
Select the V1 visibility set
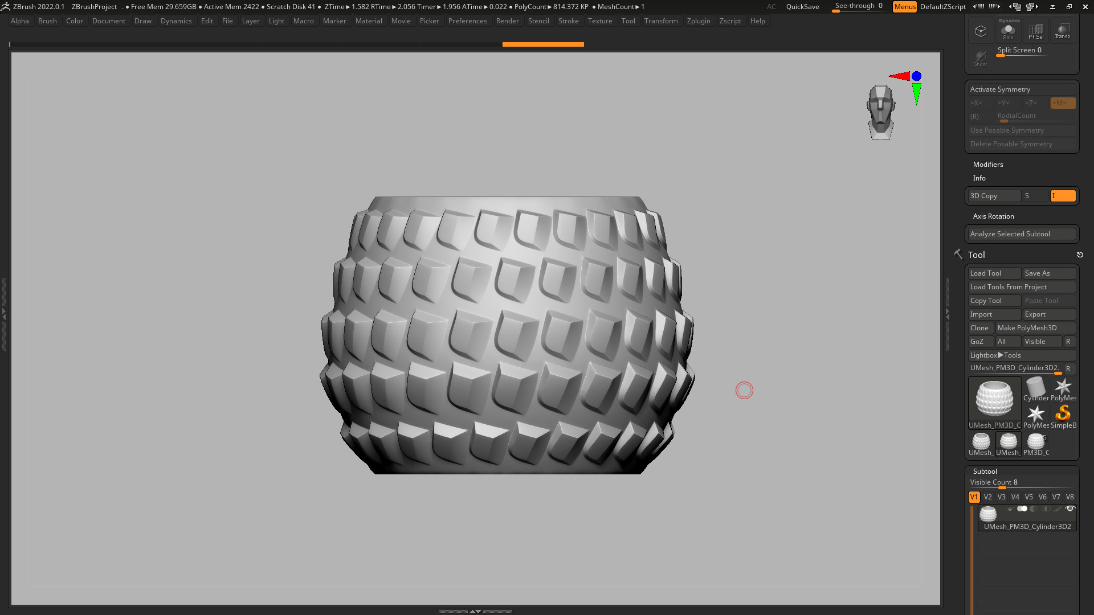click(x=974, y=497)
